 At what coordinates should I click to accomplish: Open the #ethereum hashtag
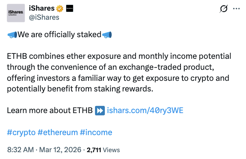click(x=58, y=132)
